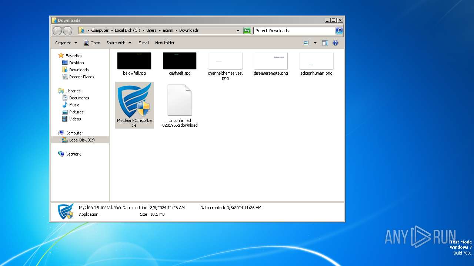Go back with the Back arrow button
The height and width of the screenshot is (266, 474).
pos(57,31)
